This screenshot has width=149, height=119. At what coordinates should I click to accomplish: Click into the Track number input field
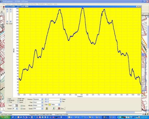point(14,105)
